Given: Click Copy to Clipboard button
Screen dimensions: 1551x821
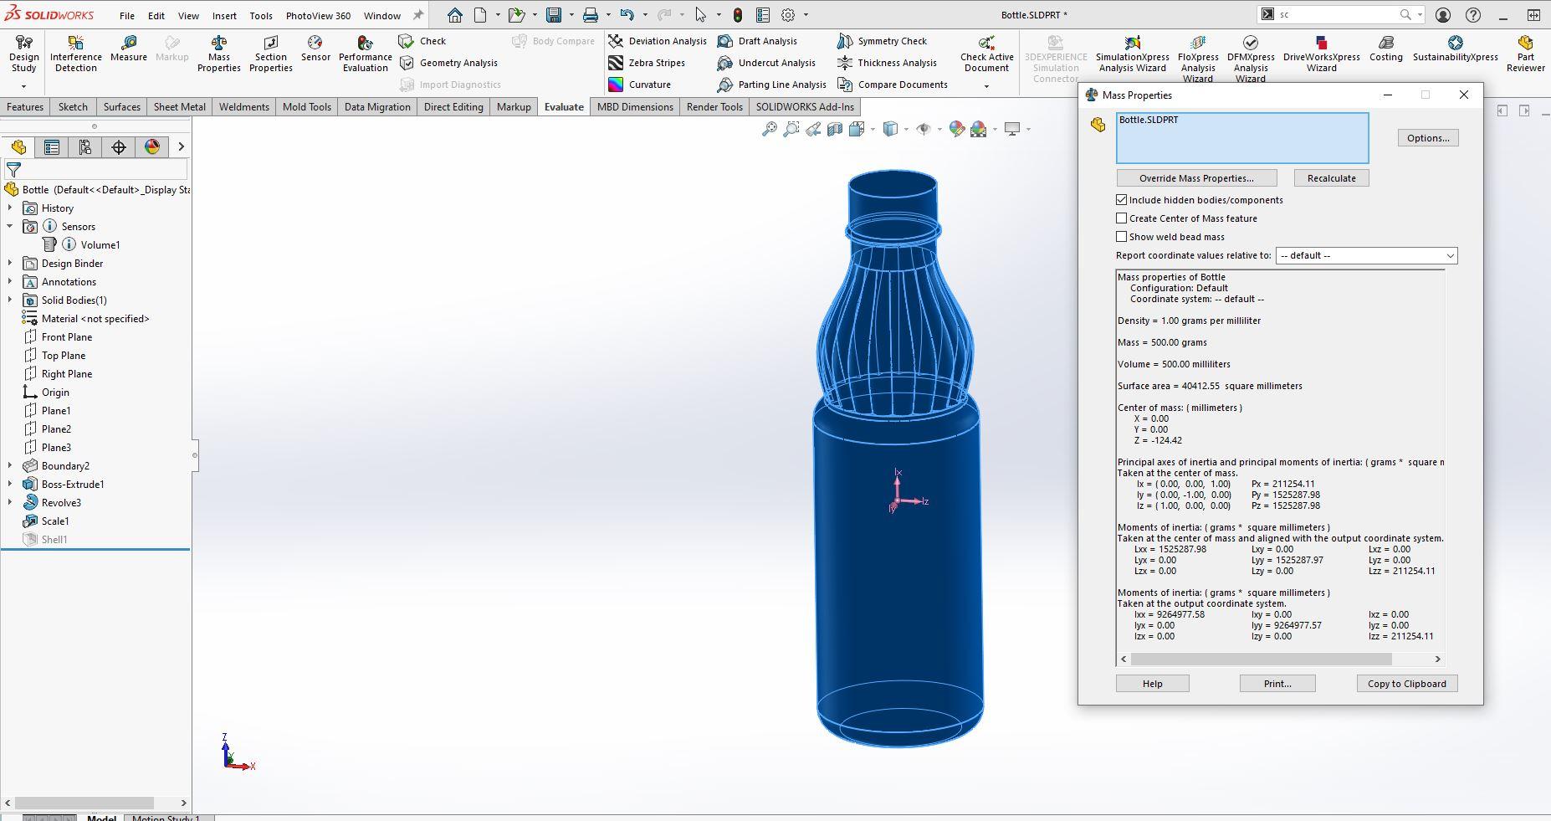Looking at the screenshot, I should tap(1406, 684).
